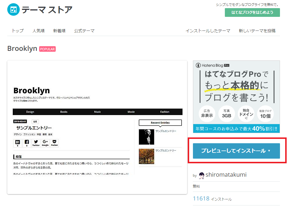Click the 段落 heading in preview
Image resolution: width=291 pixels, height=206 pixels.
tap(19, 157)
